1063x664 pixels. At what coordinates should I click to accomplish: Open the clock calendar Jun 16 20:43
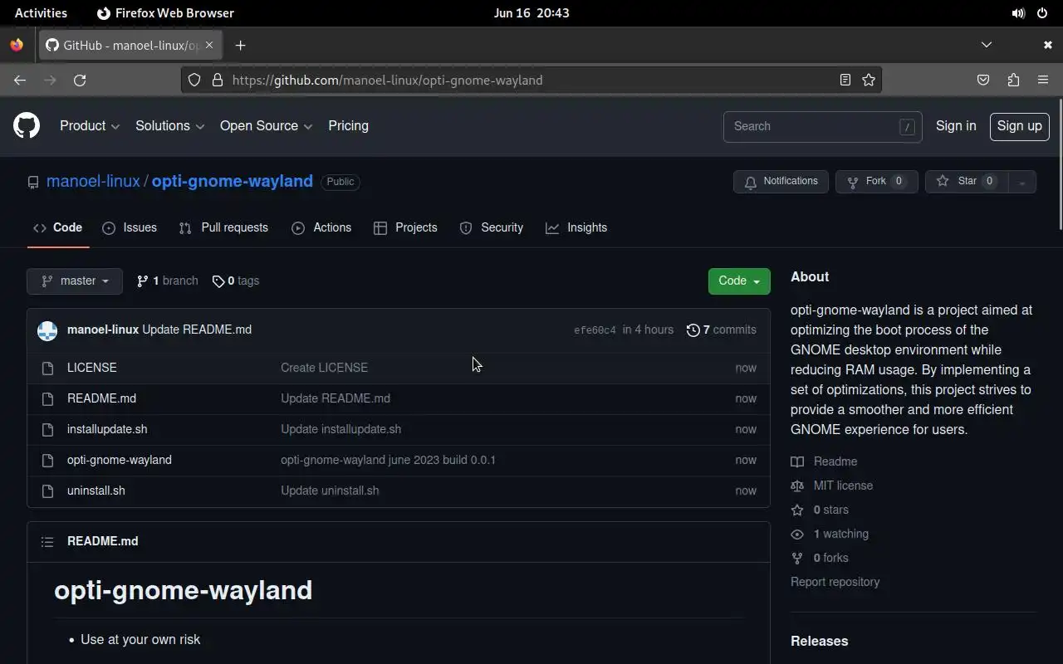pyautogui.click(x=531, y=13)
